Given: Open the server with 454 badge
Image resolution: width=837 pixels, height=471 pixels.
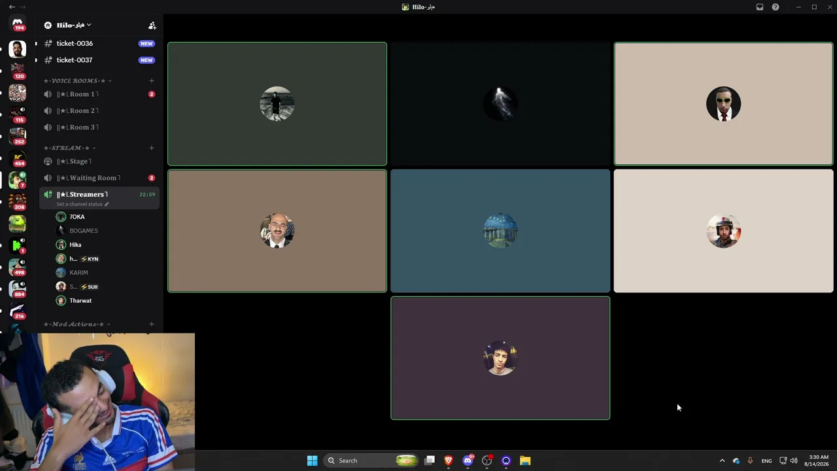Looking at the screenshot, I should [18, 157].
